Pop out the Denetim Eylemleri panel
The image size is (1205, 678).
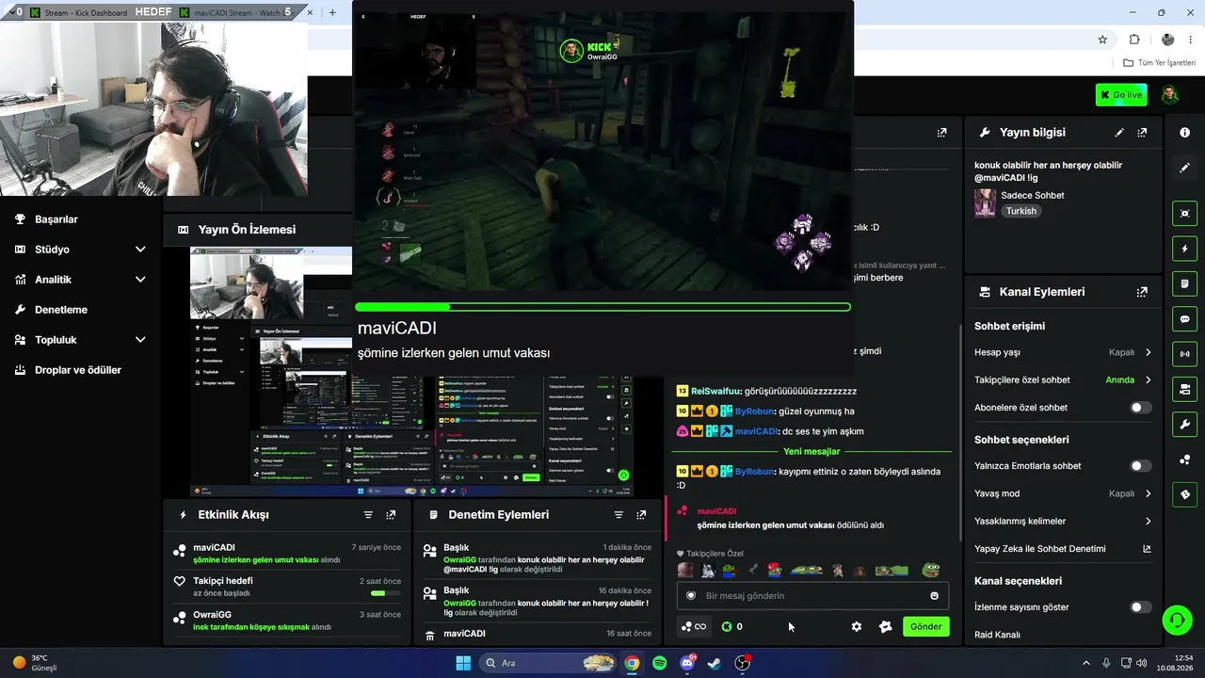tap(641, 515)
